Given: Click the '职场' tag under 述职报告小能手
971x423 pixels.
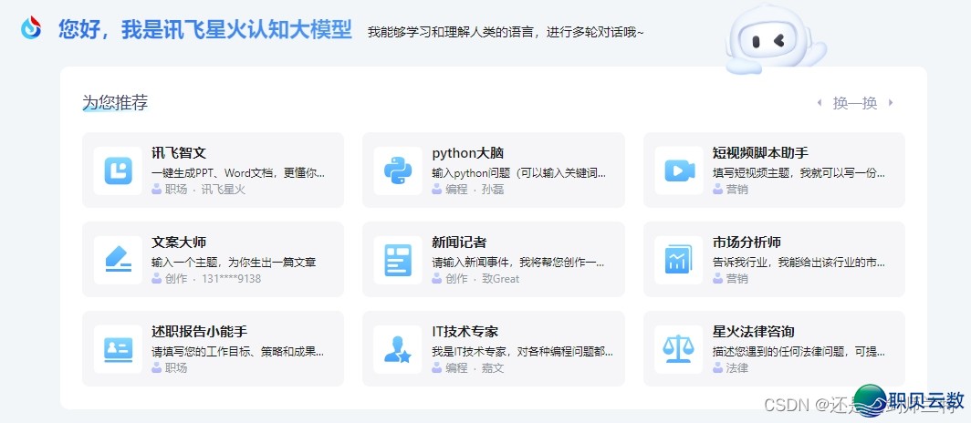Looking at the screenshot, I should 176,368.
